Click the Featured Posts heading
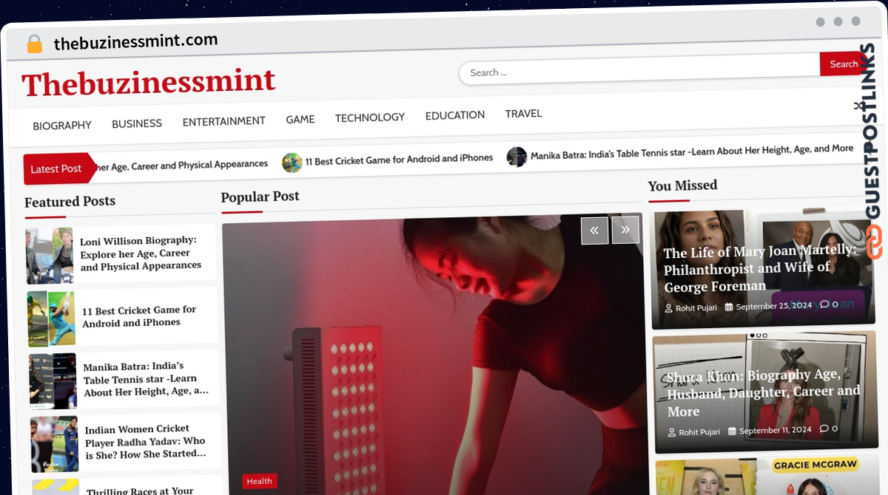 (x=70, y=202)
